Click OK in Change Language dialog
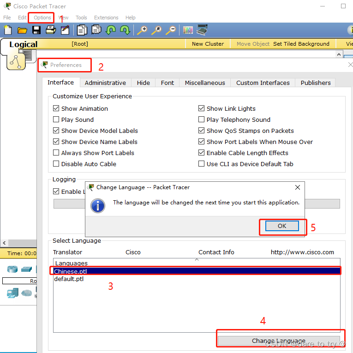This screenshot has height=353, width=353. (282, 226)
